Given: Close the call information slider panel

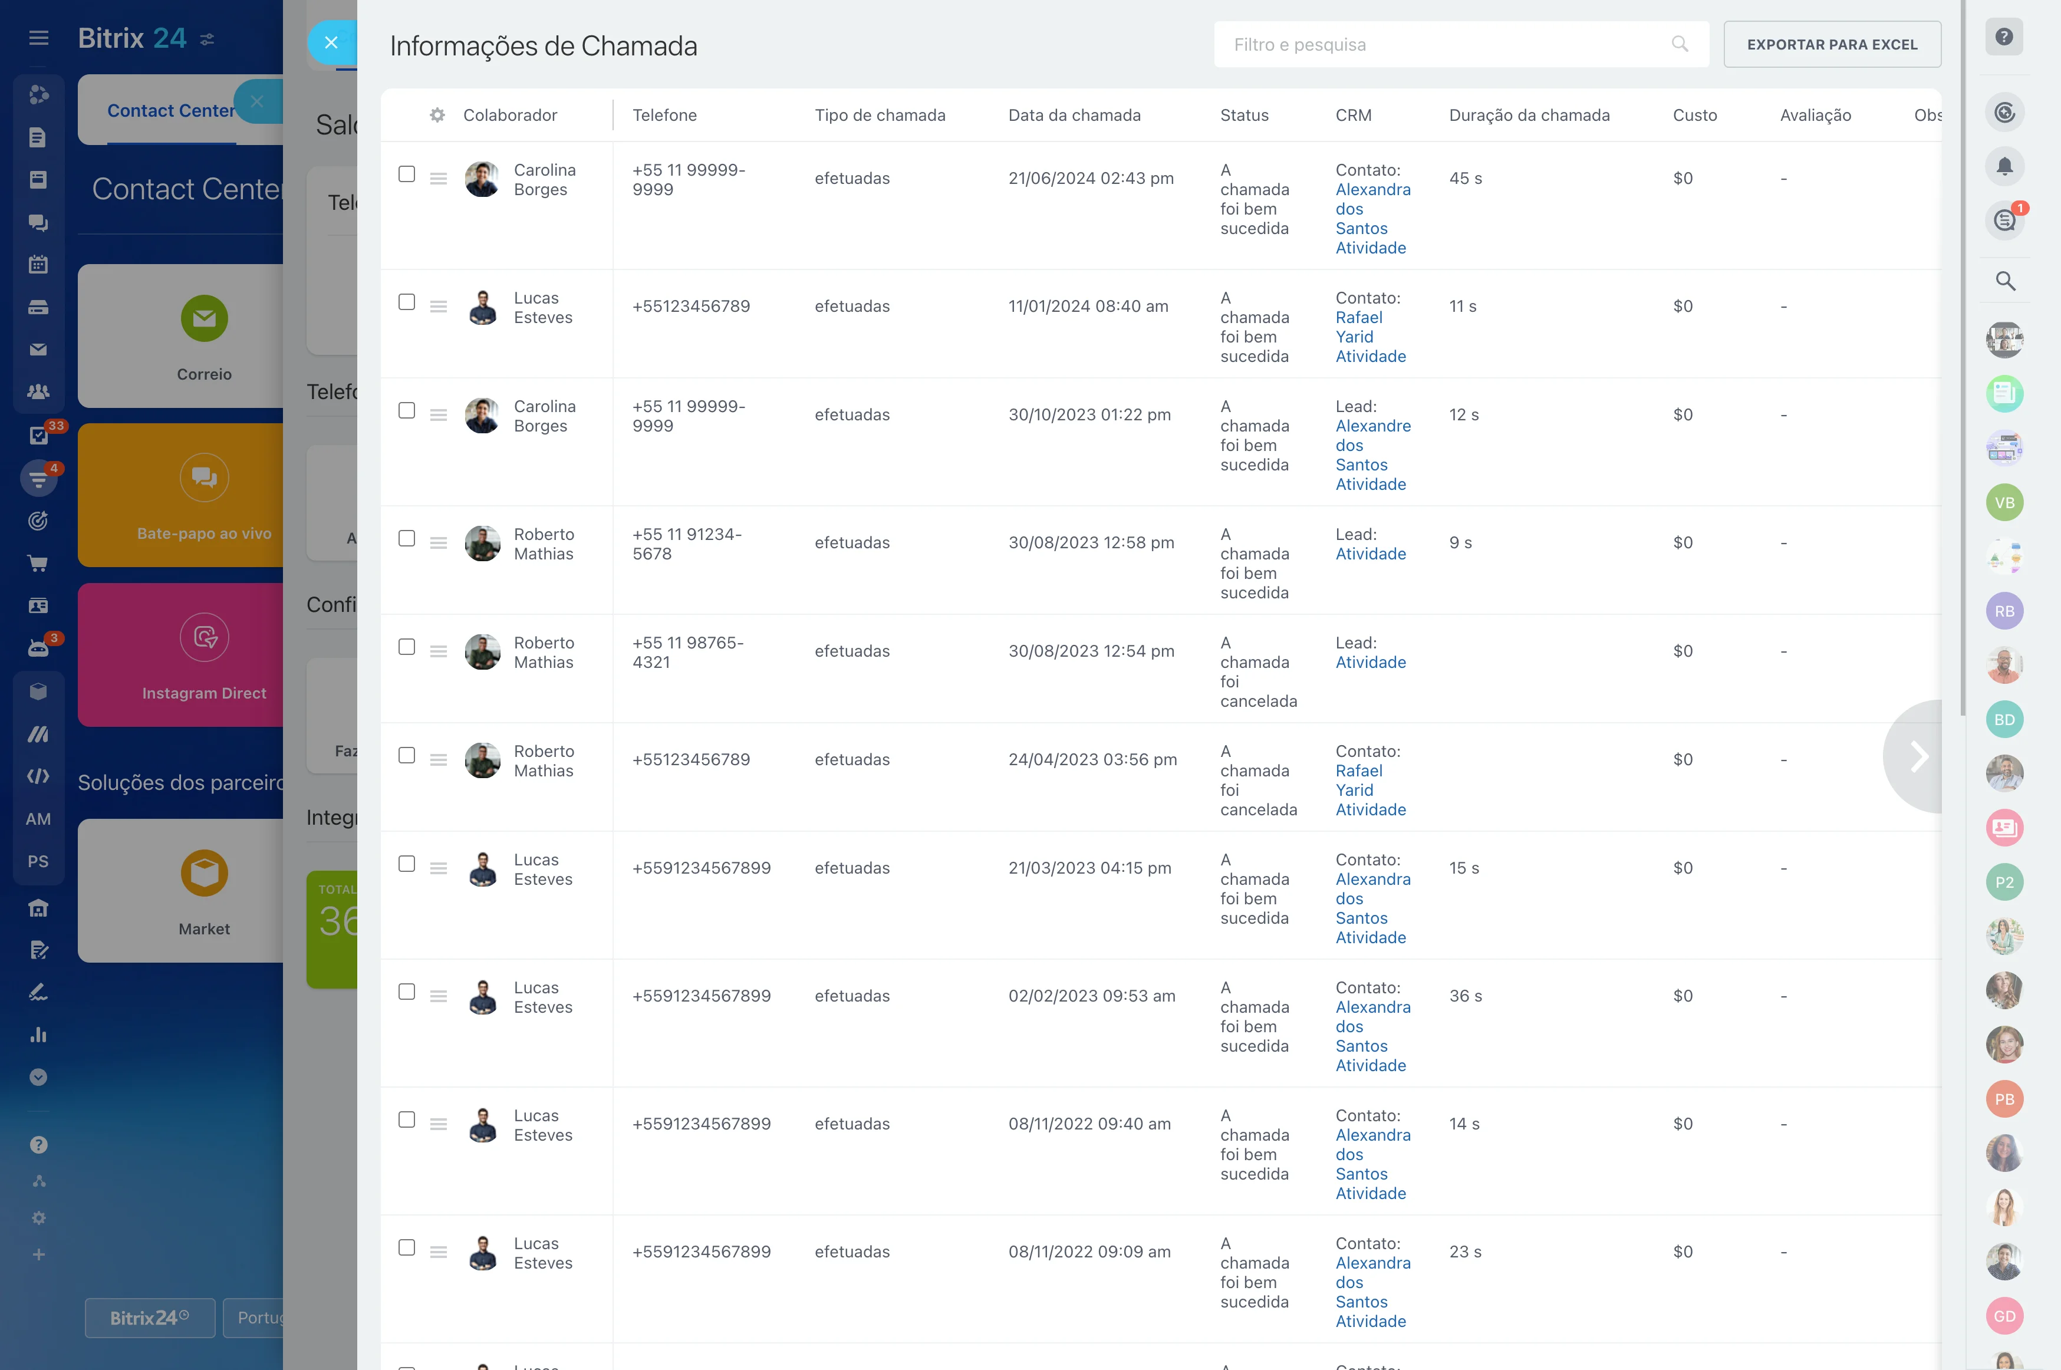Looking at the screenshot, I should click(x=331, y=42).
